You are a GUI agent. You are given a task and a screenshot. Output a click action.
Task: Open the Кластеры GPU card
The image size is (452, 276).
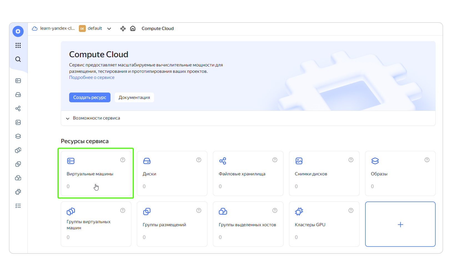click(x=324, y=224)
